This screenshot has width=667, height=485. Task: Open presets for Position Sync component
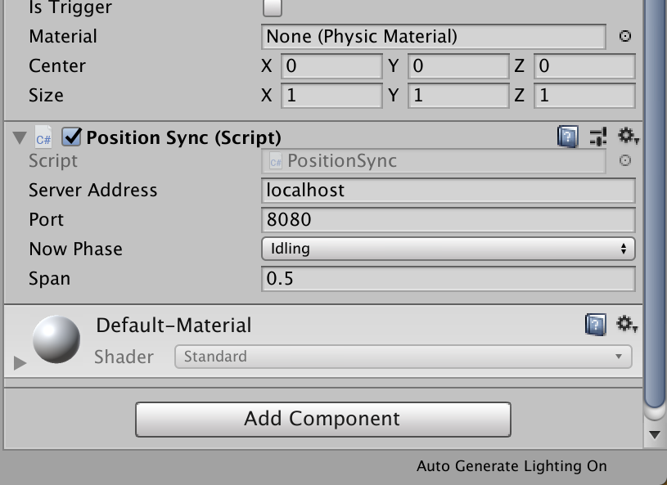tap(598, 137)
